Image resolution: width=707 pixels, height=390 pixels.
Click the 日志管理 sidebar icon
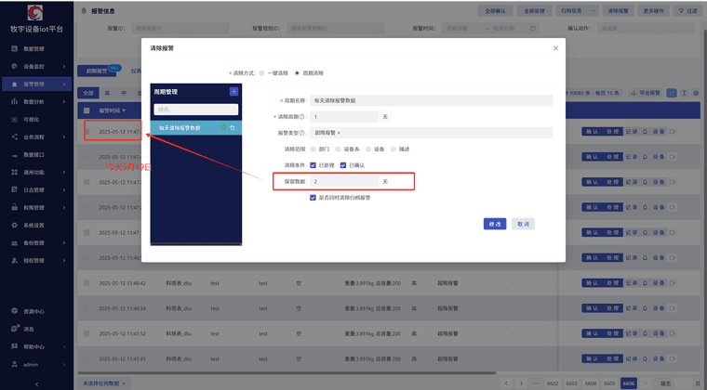pos(15,189)
